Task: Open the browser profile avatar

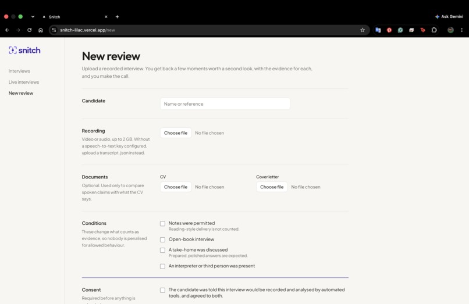Action: pos(450,30)
